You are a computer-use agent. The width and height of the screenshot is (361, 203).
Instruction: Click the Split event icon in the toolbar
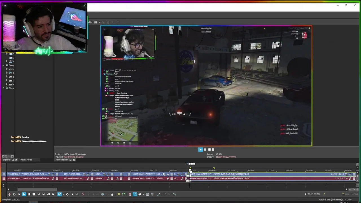pyautogui.click(x=103, y=194)
